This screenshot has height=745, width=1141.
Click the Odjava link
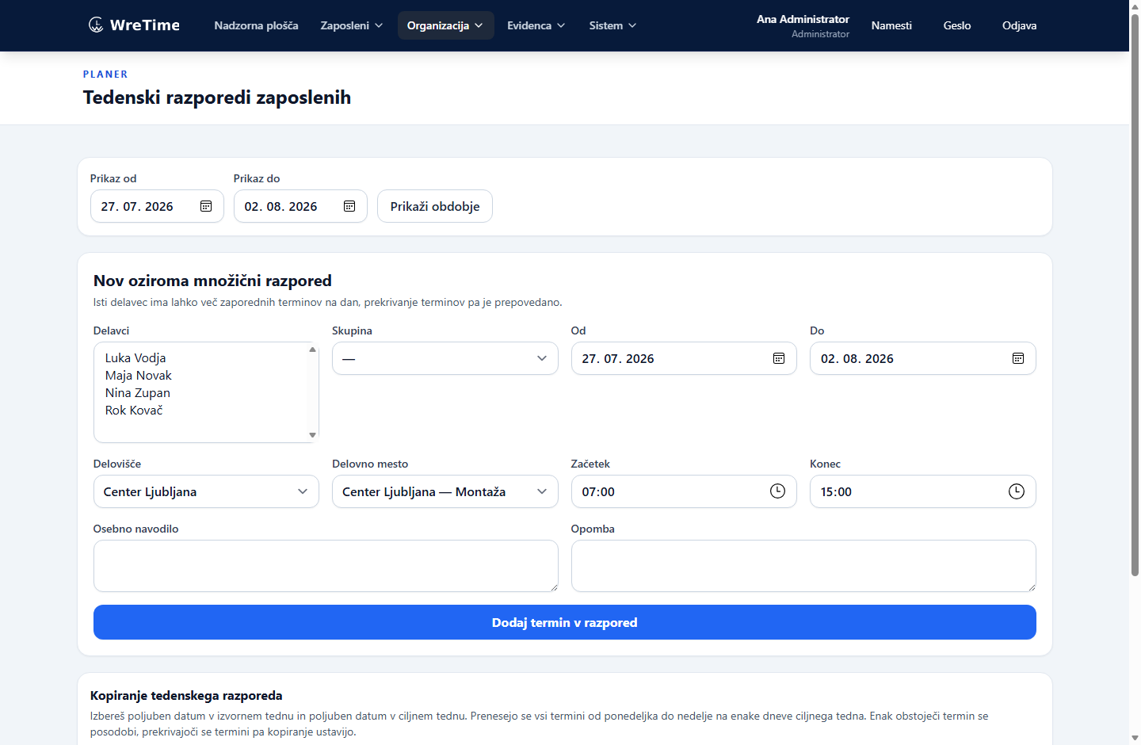(x=1019, y=25)
